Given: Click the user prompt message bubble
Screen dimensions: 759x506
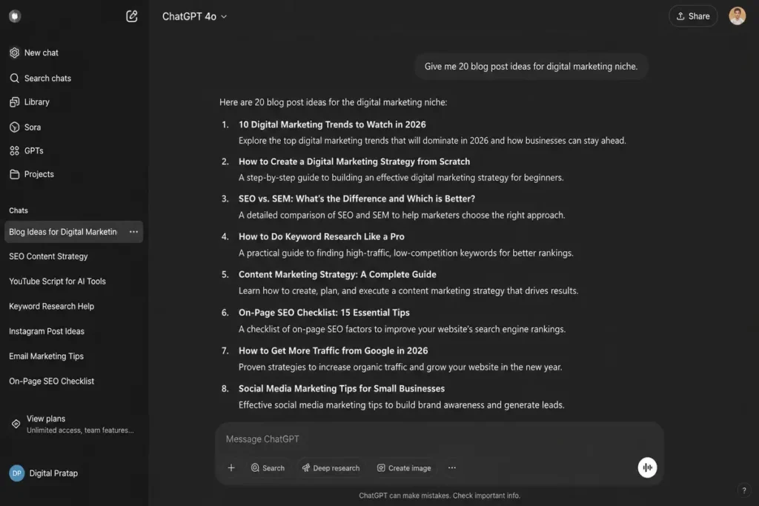Looking at the screenshot, I should [x=531, y=66].
